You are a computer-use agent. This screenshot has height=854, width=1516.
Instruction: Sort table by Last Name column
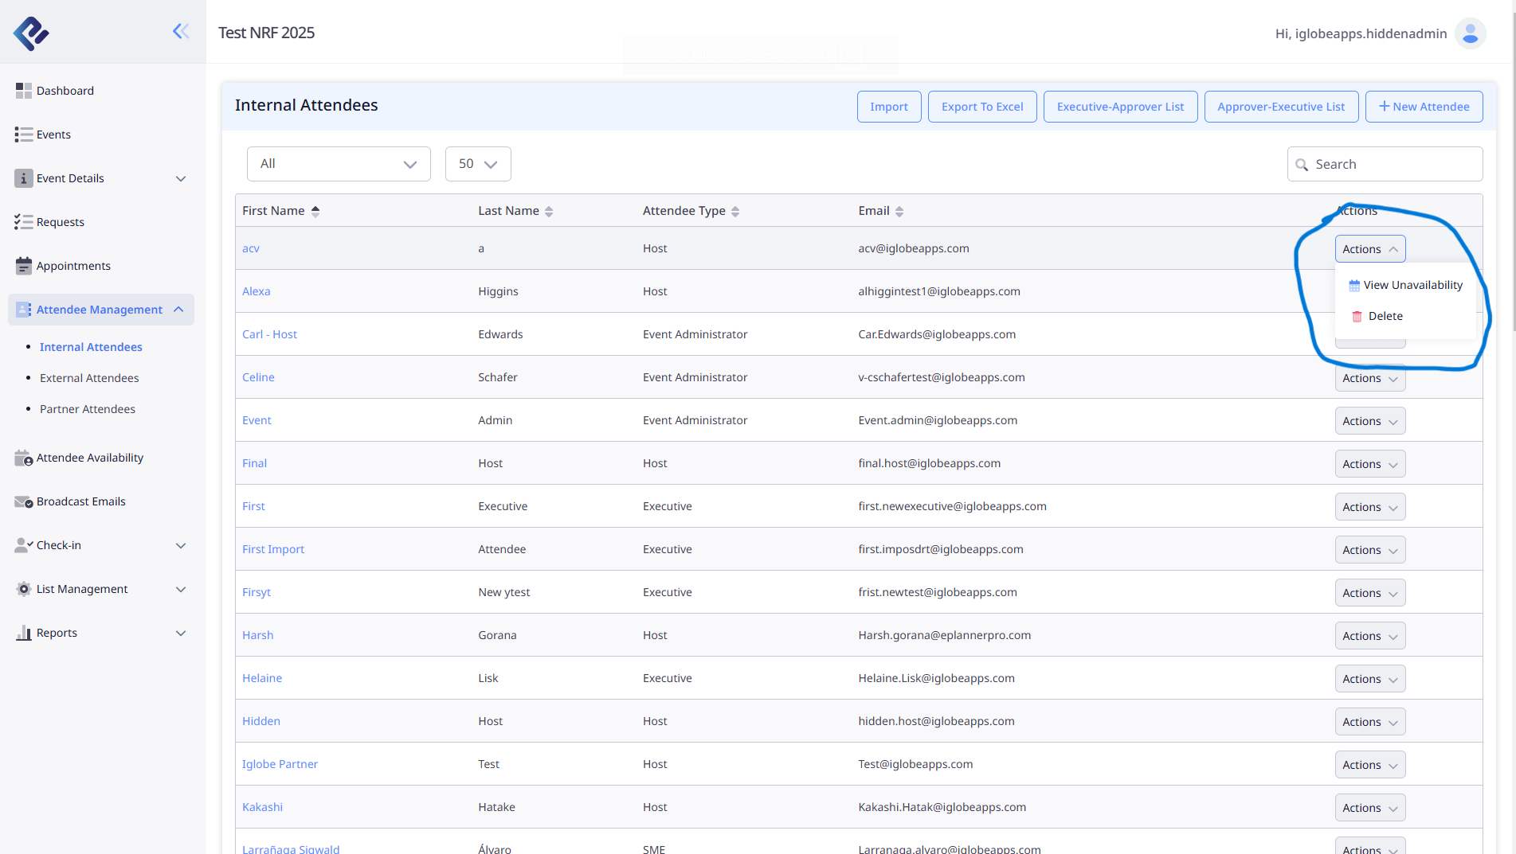[549, 211]
